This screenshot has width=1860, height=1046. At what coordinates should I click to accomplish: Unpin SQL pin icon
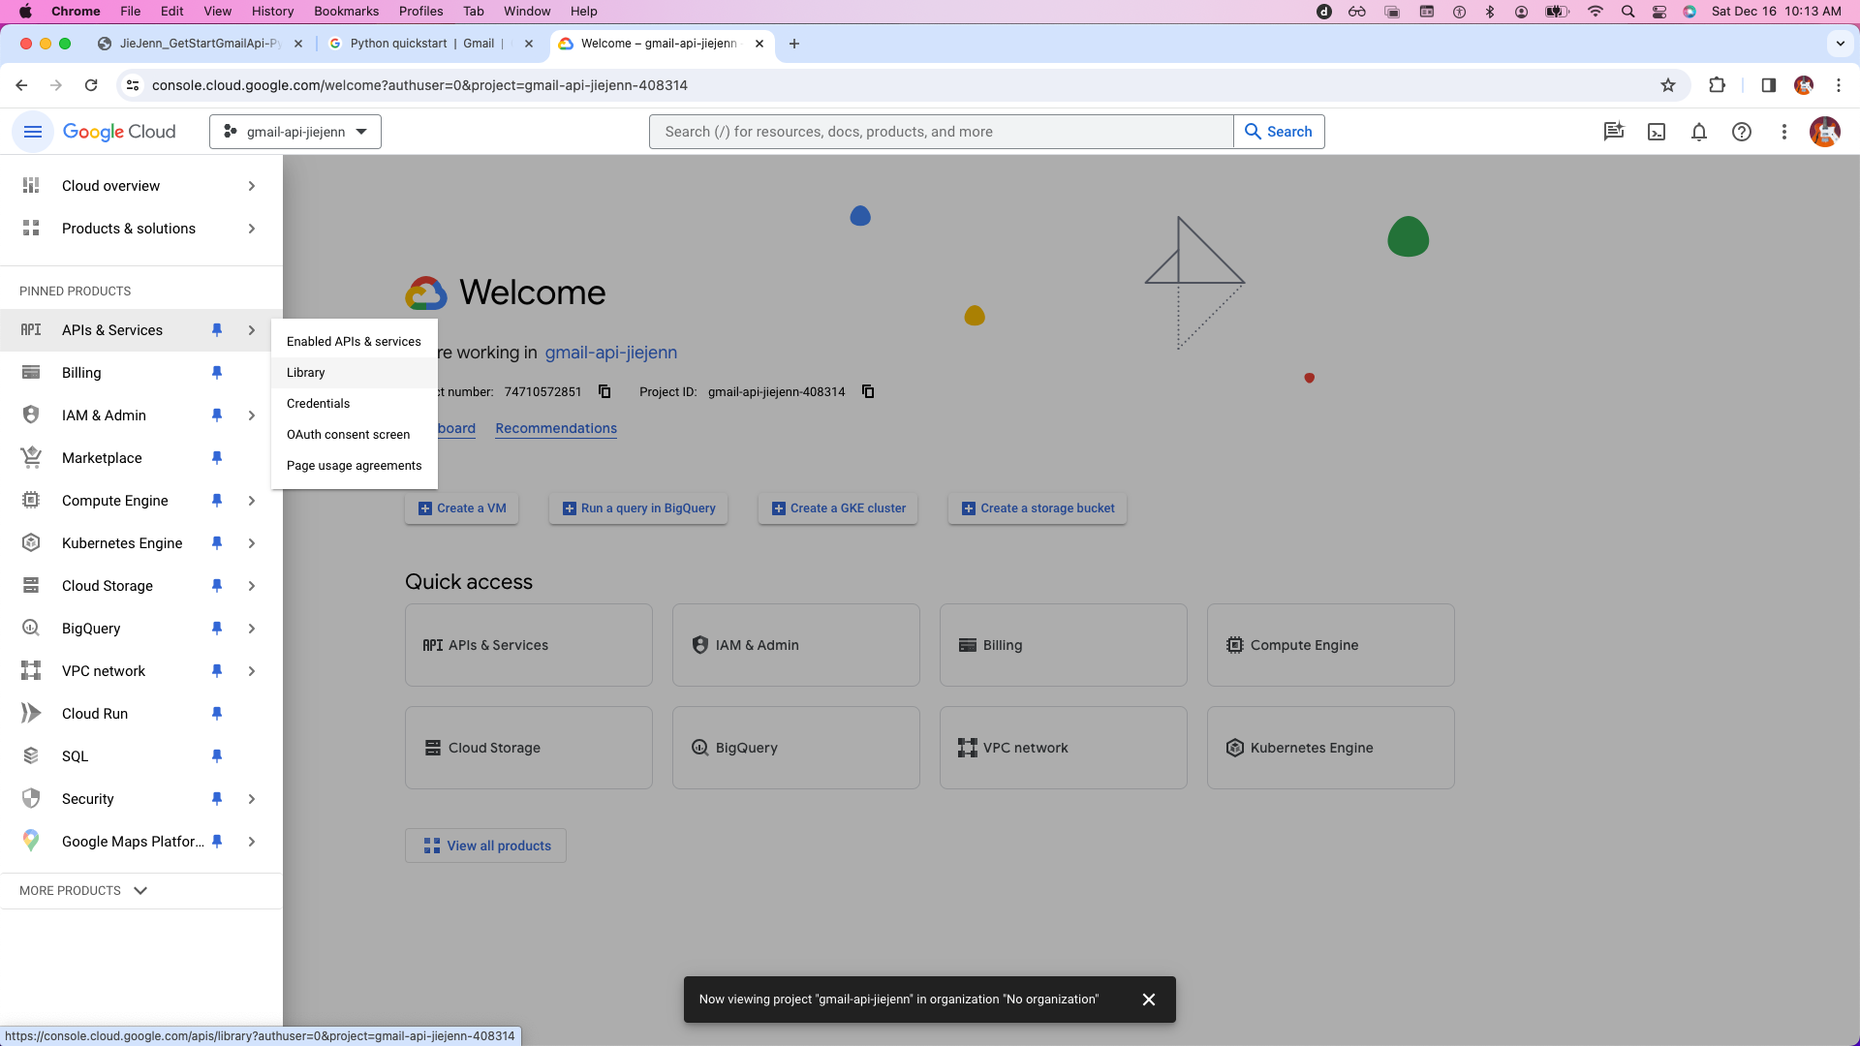(217, 756)
